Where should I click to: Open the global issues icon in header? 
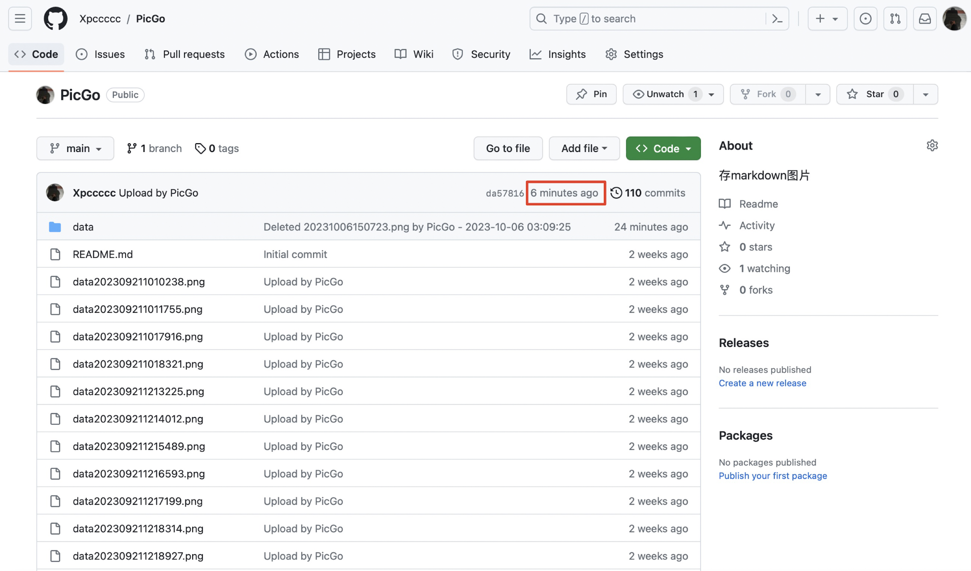coord(865,18)
